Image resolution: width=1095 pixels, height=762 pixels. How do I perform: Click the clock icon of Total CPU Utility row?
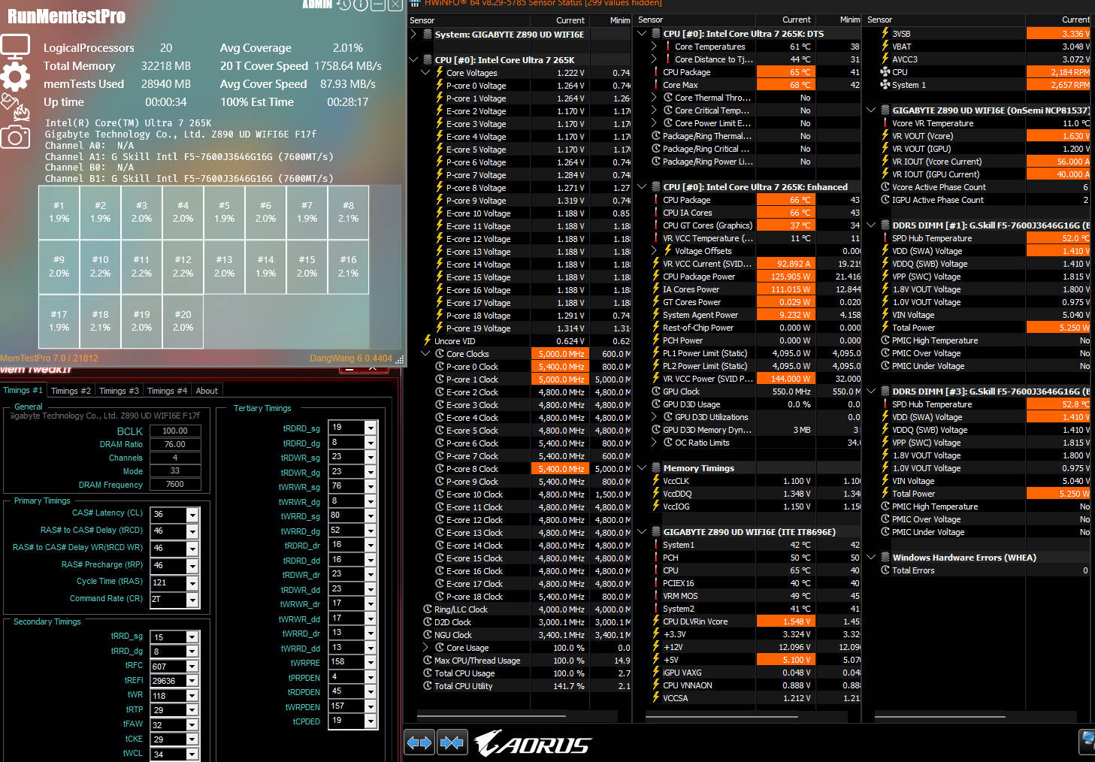point(428,686)
